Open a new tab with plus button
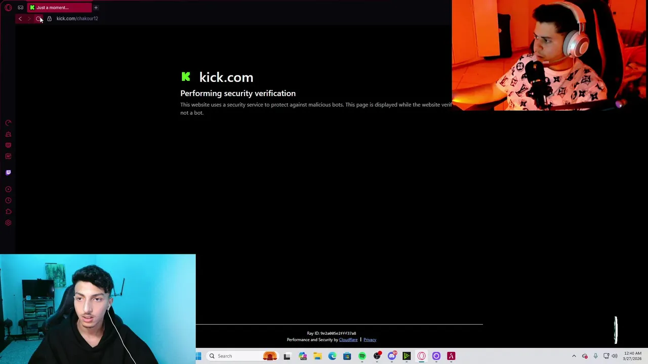The height and width of the screenshot is (364, 648). (96, 8)
